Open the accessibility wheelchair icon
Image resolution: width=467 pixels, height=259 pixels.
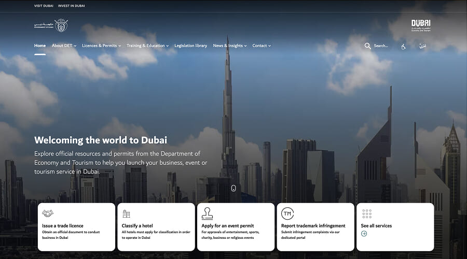pyautogui.click(x=403, y=46)
